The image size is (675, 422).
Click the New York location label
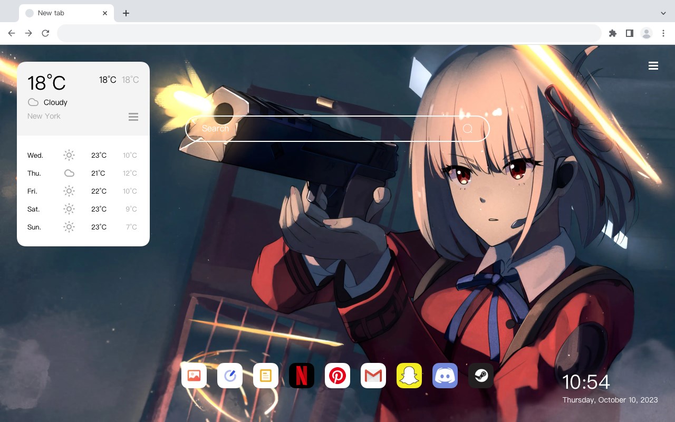[44, 116]
